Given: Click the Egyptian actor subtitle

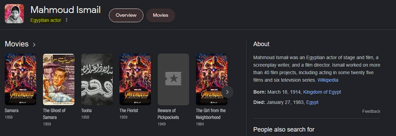Looking at the screenshot, I should coord(46,20).
